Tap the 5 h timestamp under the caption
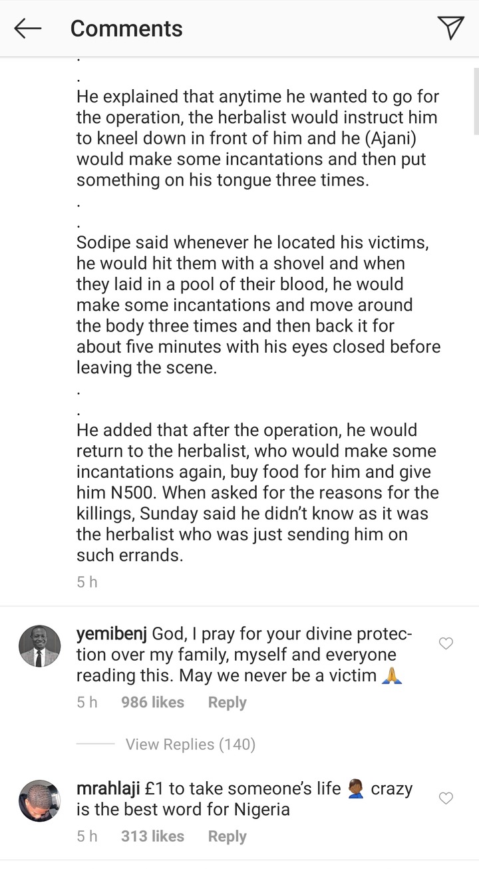This screenshot has height=869, width=479. coord(87,582)
